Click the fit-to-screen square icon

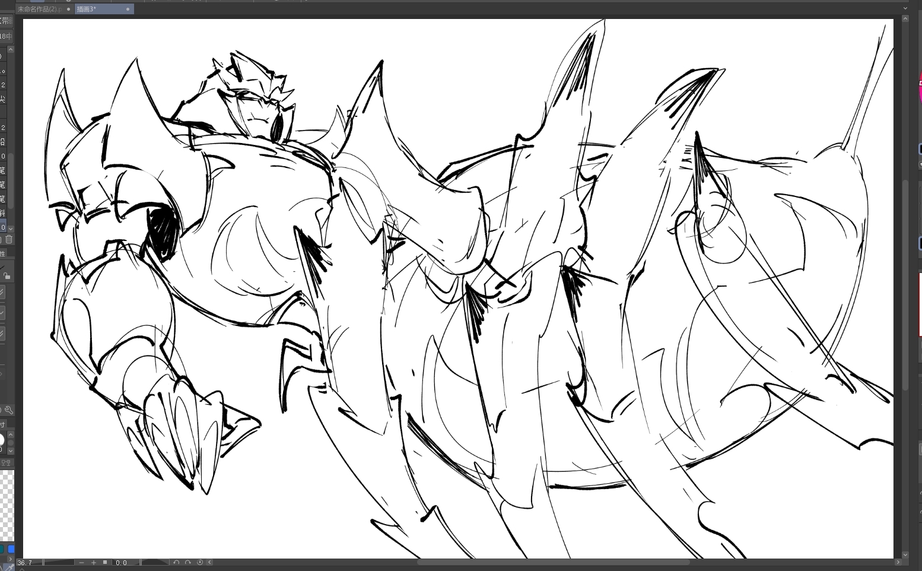point(105,562)
